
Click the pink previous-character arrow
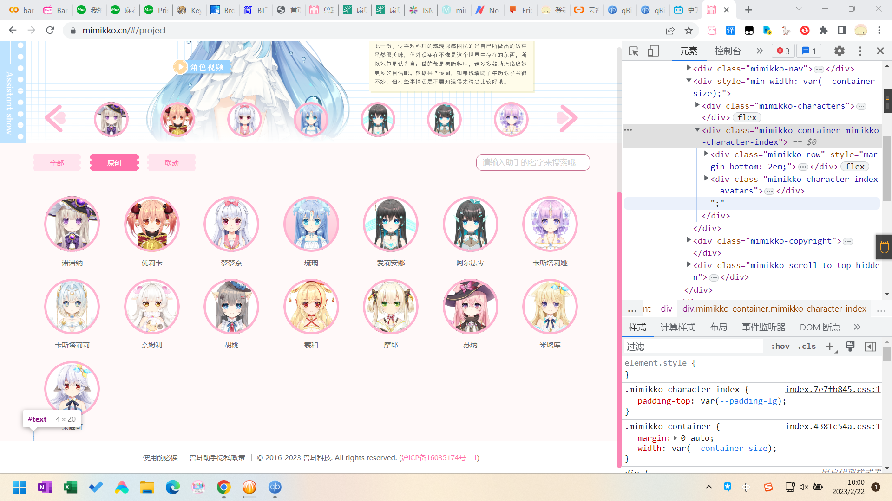55,119
